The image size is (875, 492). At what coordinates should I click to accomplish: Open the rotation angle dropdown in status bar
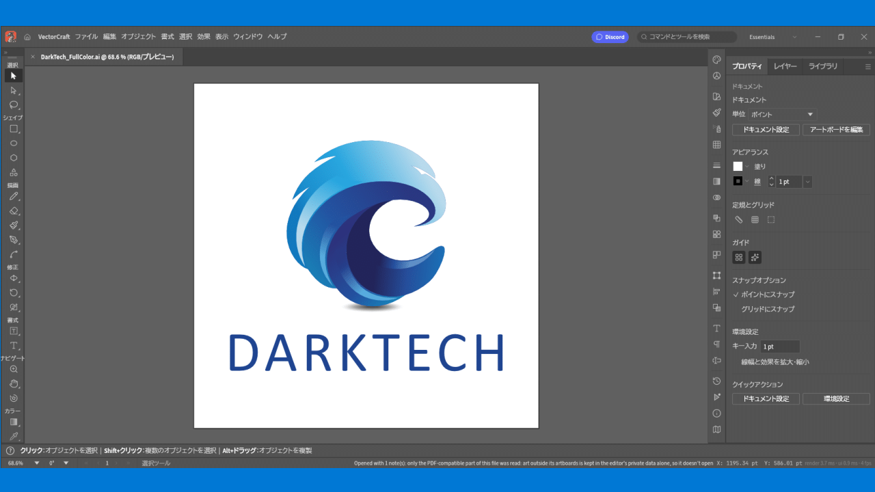tap(66, 463)
